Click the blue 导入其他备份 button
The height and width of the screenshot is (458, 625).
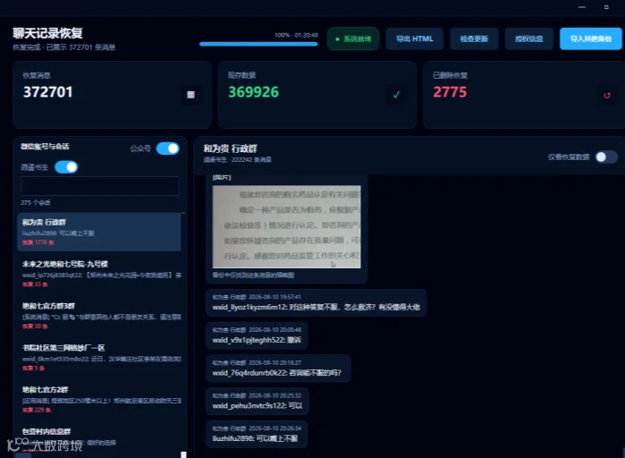(591, 38)
